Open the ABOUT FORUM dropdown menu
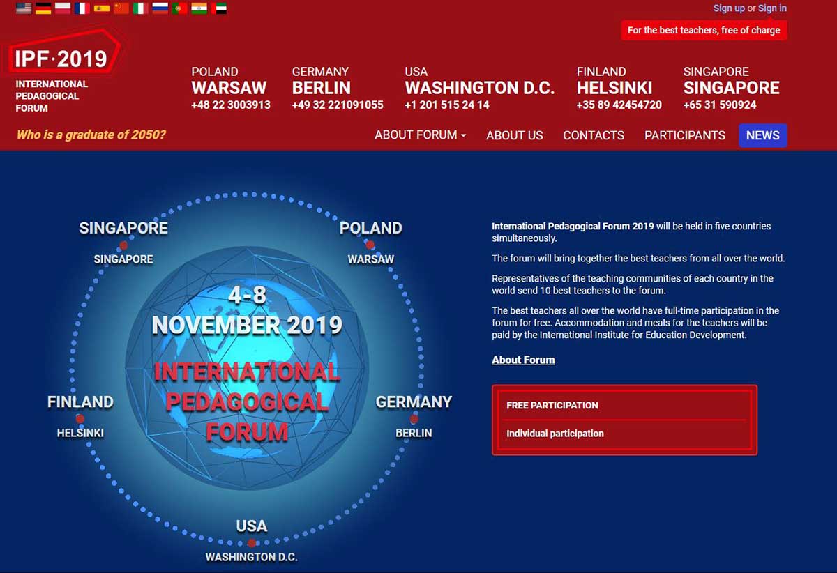The height and width of the screenshot is (573, 837). pos(419,135)
